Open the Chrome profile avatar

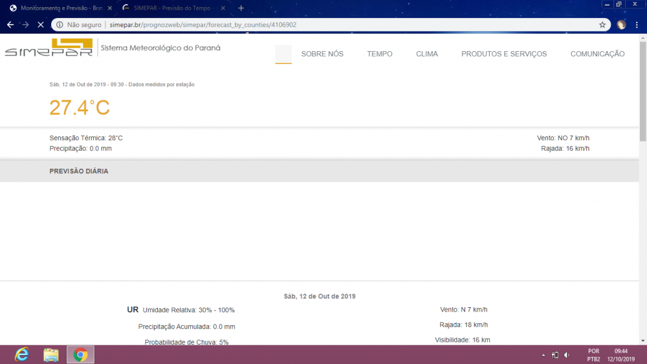[x=621, y=25]
